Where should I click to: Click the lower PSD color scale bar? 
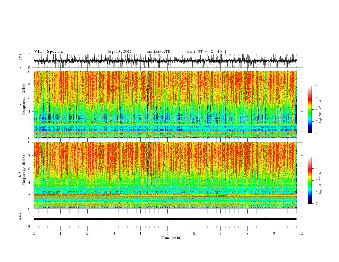(x=309, y=180)
